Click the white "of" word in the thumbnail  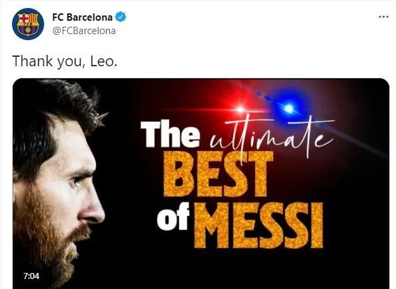coord(173,217)
